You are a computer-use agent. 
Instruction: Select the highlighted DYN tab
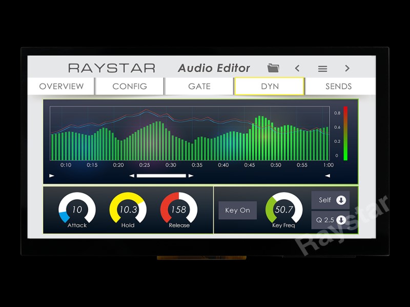pos(270,86)
